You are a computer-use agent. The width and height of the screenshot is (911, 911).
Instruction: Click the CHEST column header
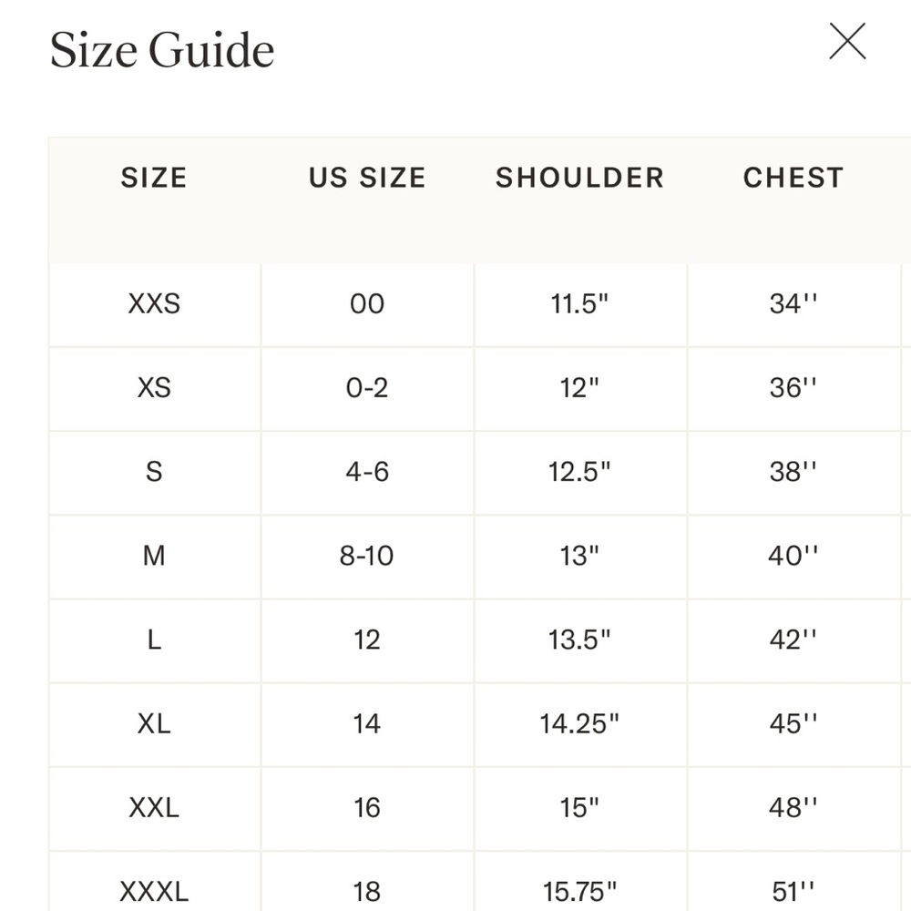793,178
